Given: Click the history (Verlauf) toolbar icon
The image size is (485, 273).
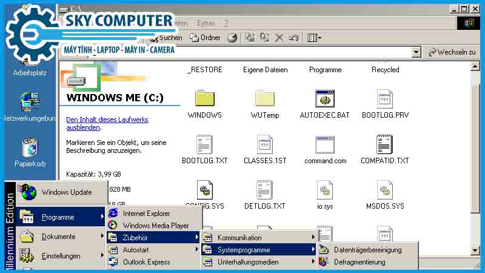Looking at the screenshot, I should [232, 38].
